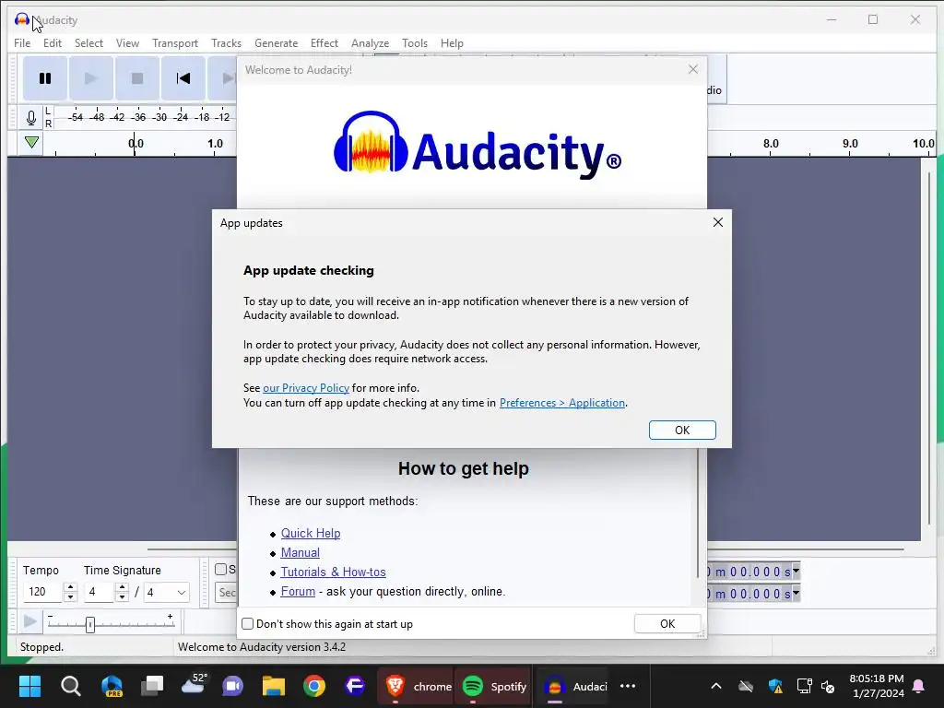Open the video chat app taskbar icon
The height and width of the screenshot is (708, 944).
233,686
